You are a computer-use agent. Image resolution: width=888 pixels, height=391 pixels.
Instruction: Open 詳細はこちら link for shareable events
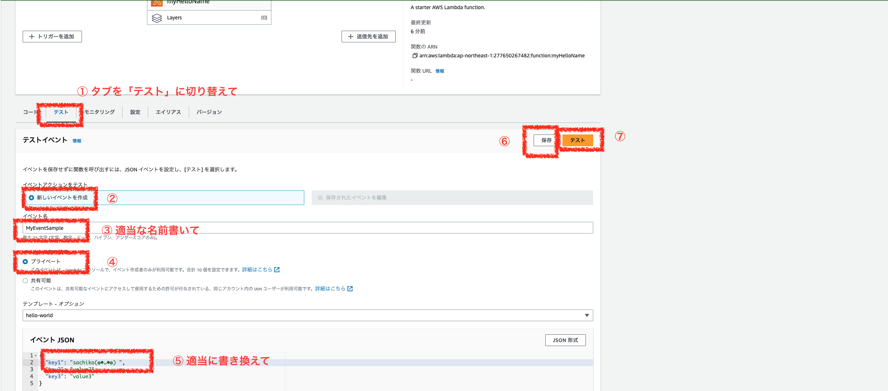pyautogui.click(x=330, y=289)
